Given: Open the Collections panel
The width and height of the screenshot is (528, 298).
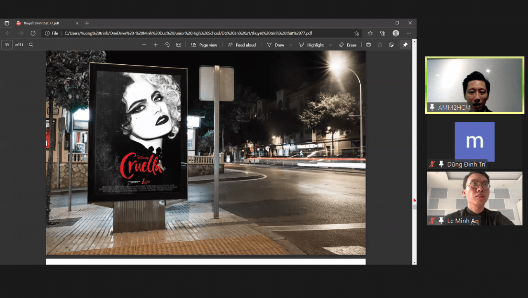Looking at the screenshot, I should [382, 33].
